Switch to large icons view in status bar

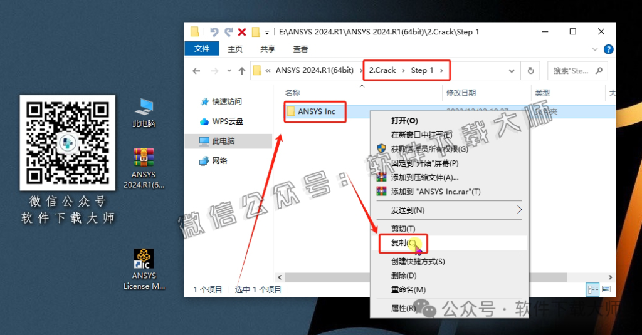coord(606,289)
